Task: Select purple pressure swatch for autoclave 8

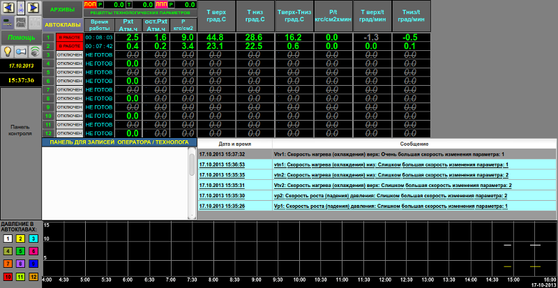Action: click(x=21, y=264)
